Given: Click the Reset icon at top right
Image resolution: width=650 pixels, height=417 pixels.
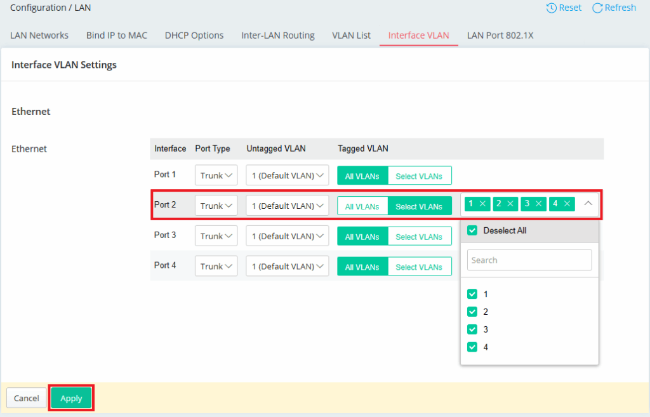Looking at the screenshot, I should point(552,8).
